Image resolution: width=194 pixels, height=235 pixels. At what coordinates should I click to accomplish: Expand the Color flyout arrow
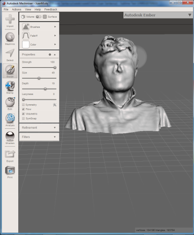[x=55, y=45]
